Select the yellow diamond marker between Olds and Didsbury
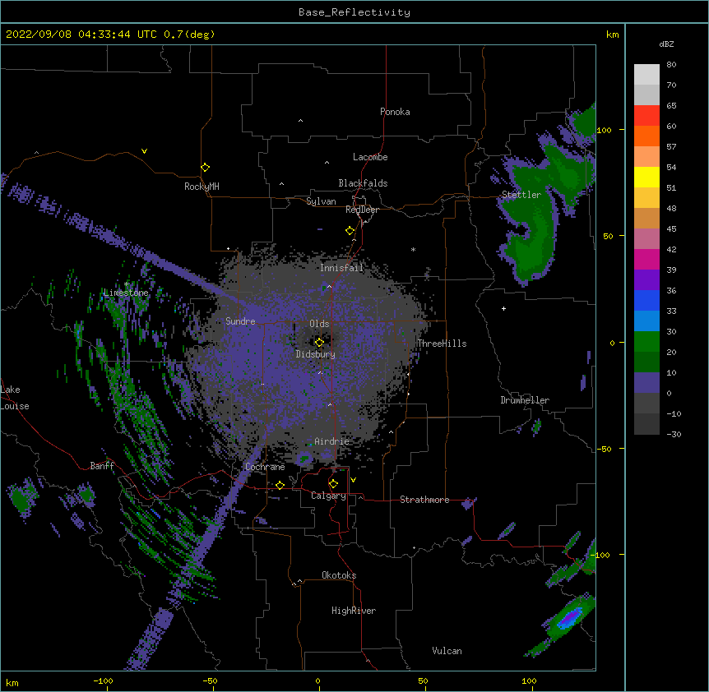Screen dimensions: 709x692 click(319, 342)
